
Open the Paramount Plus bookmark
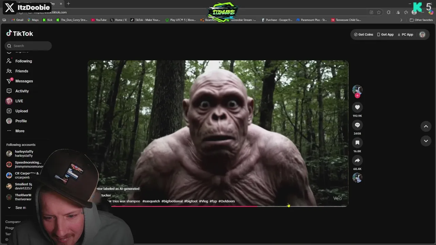[x=311, y=20]
